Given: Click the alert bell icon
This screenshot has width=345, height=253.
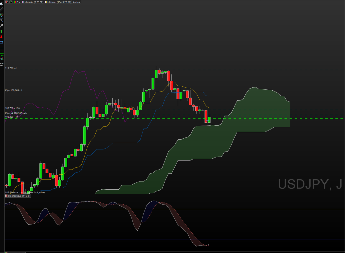Looking at the screenshot, I should pyautogui.click(x=1, y=4).
